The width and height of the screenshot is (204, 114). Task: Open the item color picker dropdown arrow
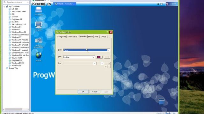(x=102, y=57)
